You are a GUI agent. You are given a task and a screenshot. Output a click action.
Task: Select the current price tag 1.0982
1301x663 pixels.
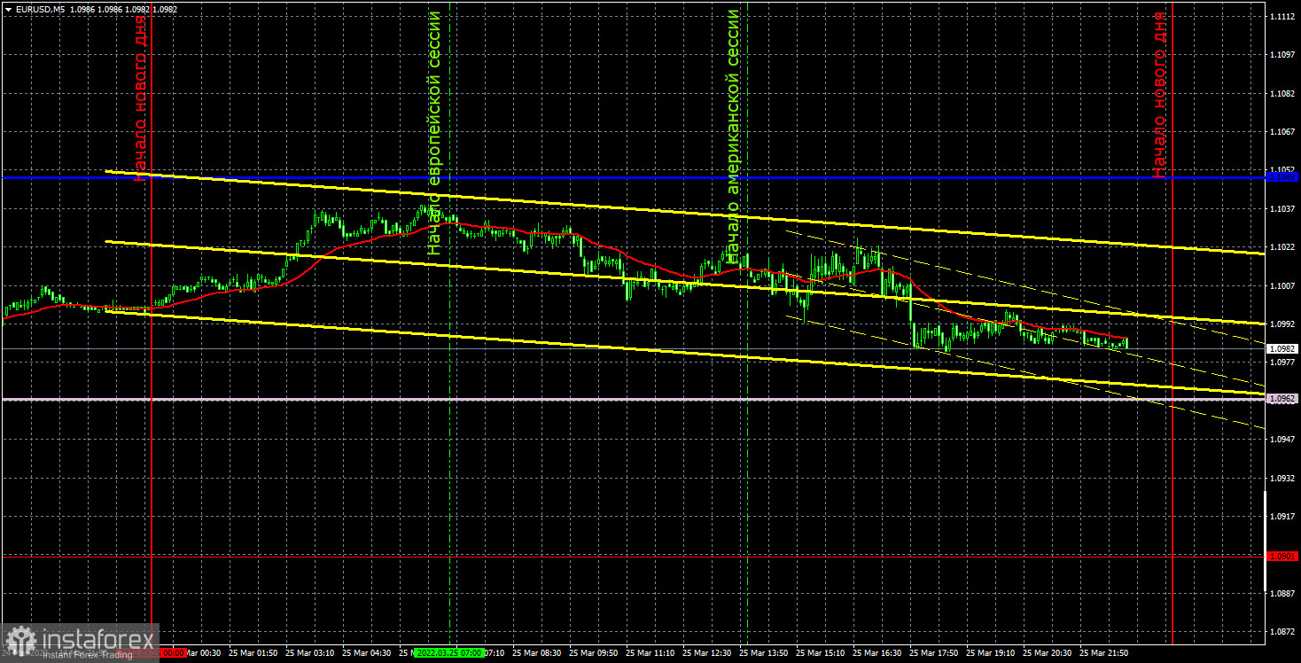point(1282,349)
